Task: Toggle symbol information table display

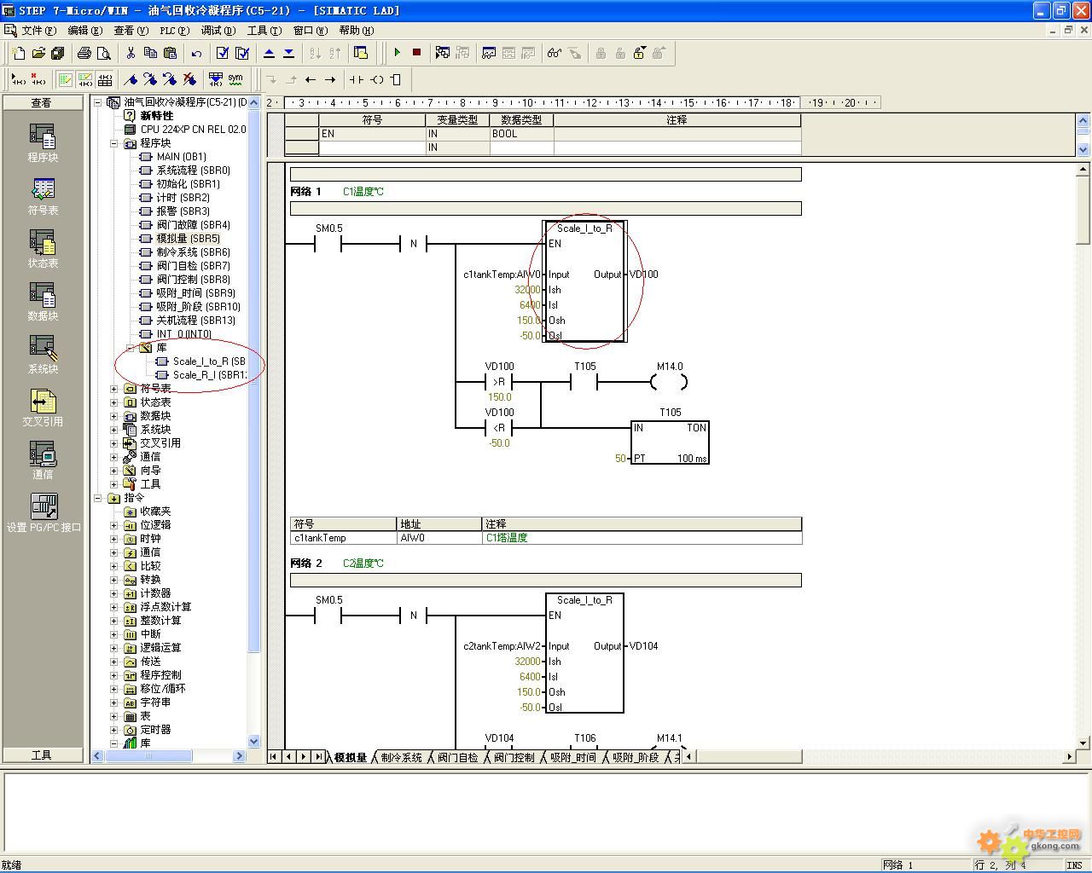Action: (105, 79)
